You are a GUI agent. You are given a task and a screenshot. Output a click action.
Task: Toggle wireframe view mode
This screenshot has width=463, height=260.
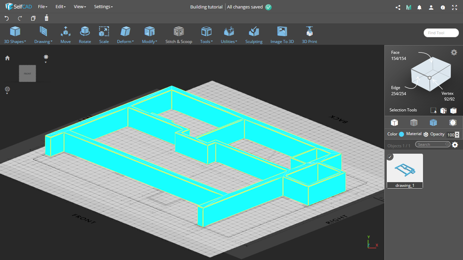[414, 122]
